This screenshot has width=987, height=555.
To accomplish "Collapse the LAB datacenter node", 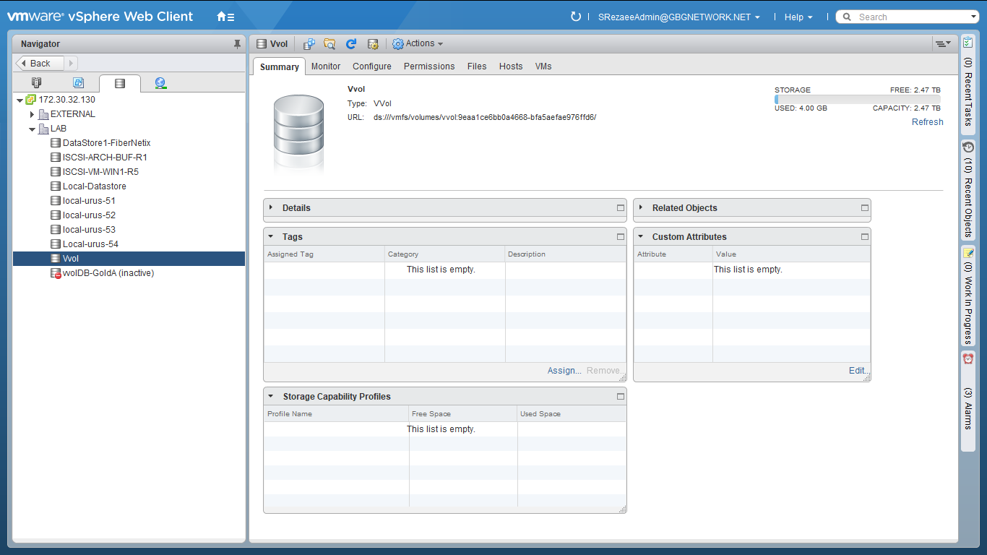I will tap(32, 129).
